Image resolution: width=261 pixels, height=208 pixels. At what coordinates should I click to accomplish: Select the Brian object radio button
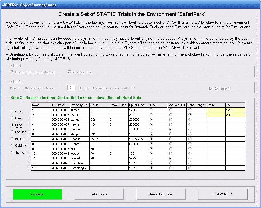[12, 125]
